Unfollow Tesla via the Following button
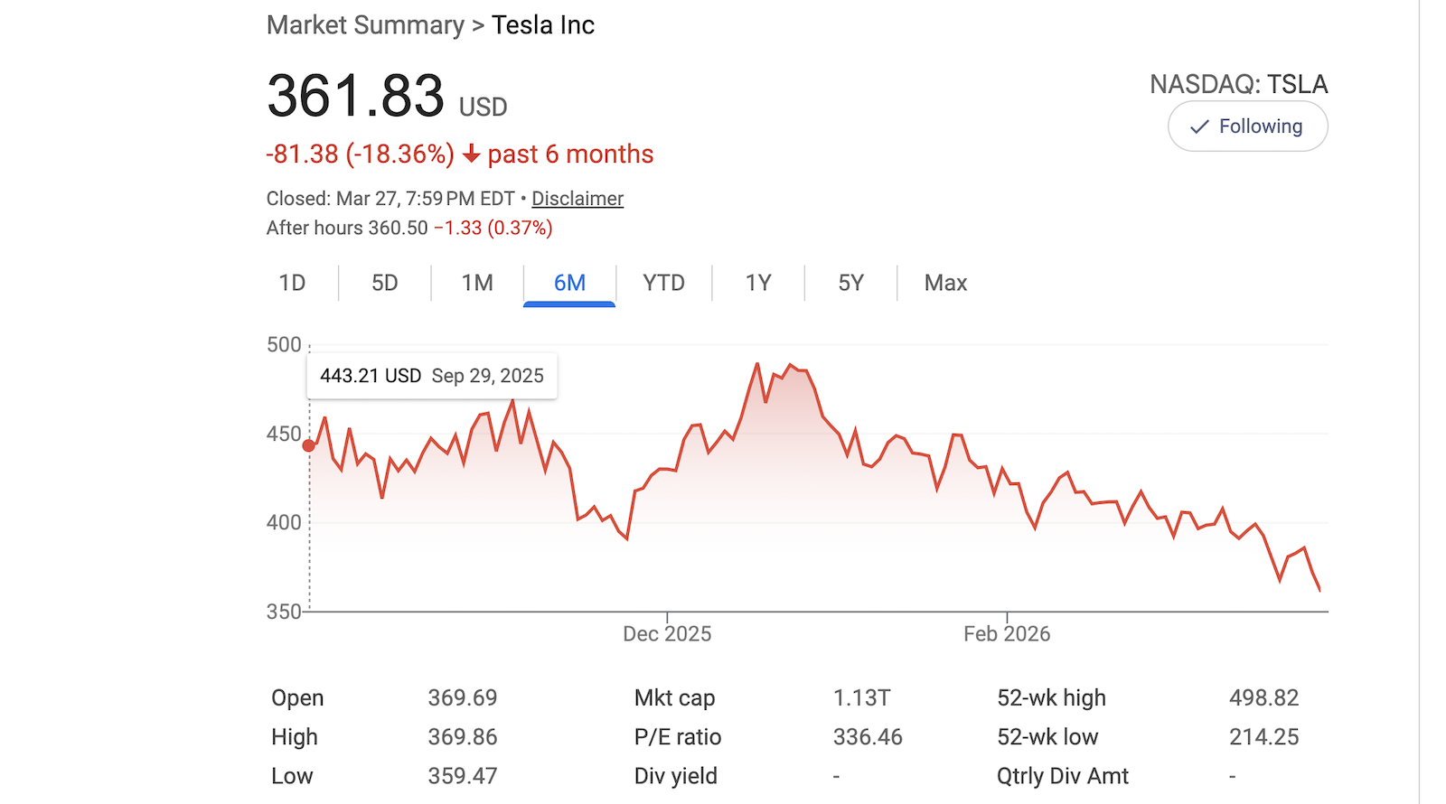This screenshot has width=1446, height=804. (x=1247, y=126)
